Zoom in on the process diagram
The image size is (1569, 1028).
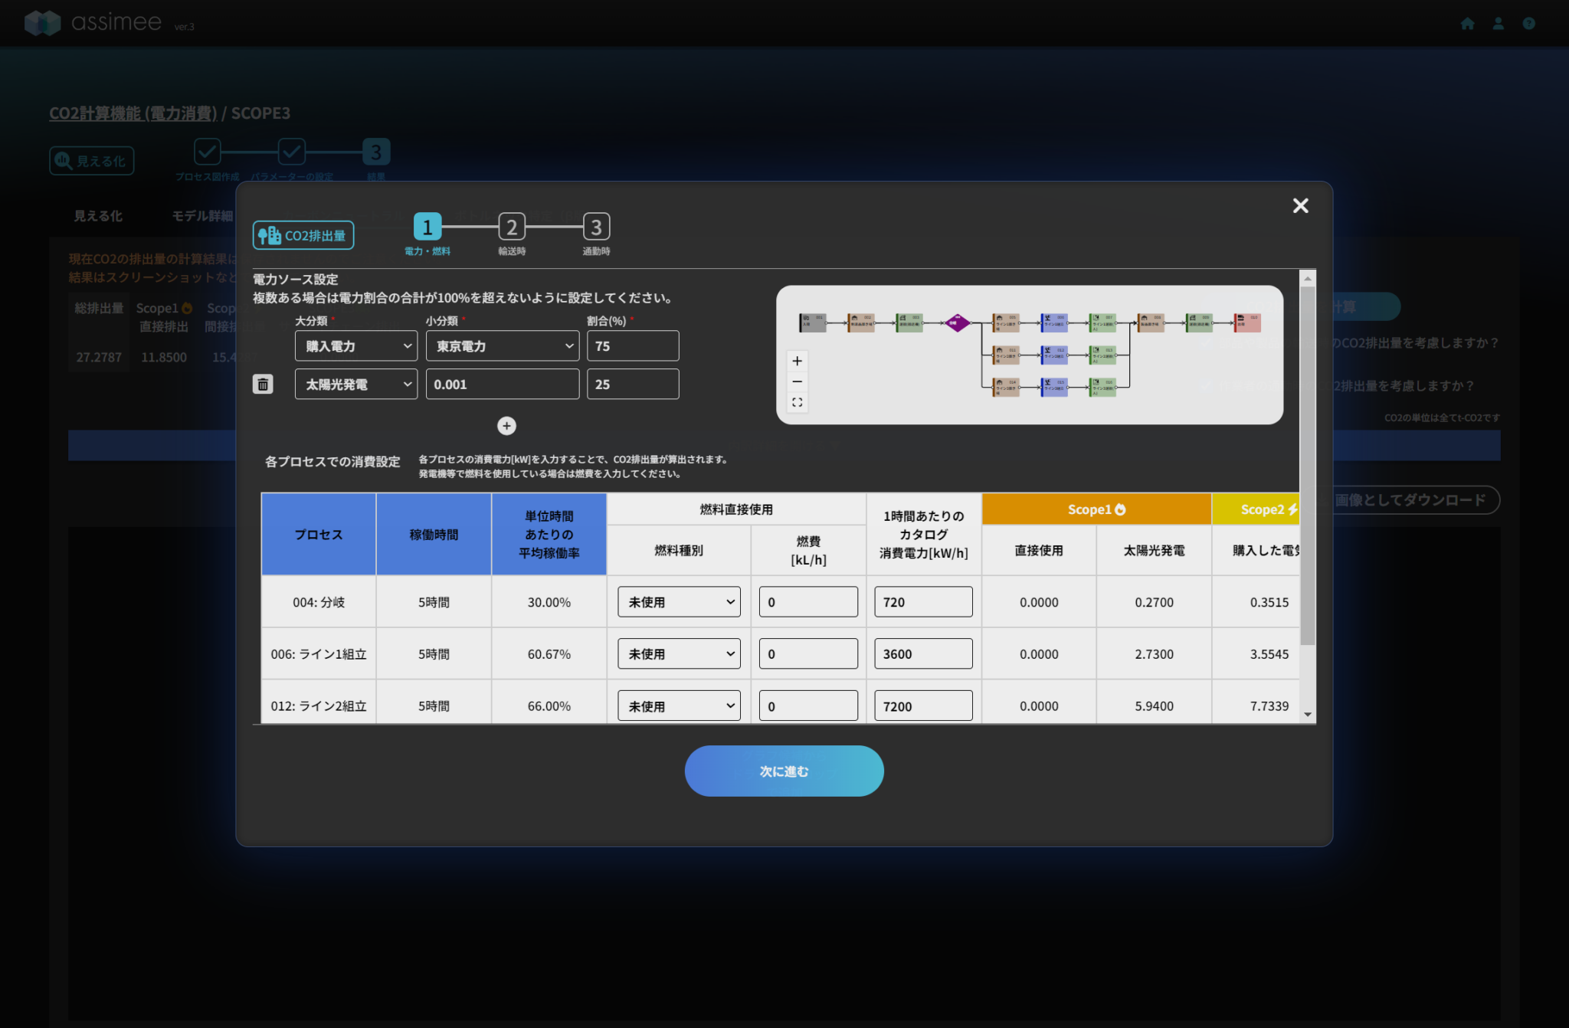coord(797,361)
